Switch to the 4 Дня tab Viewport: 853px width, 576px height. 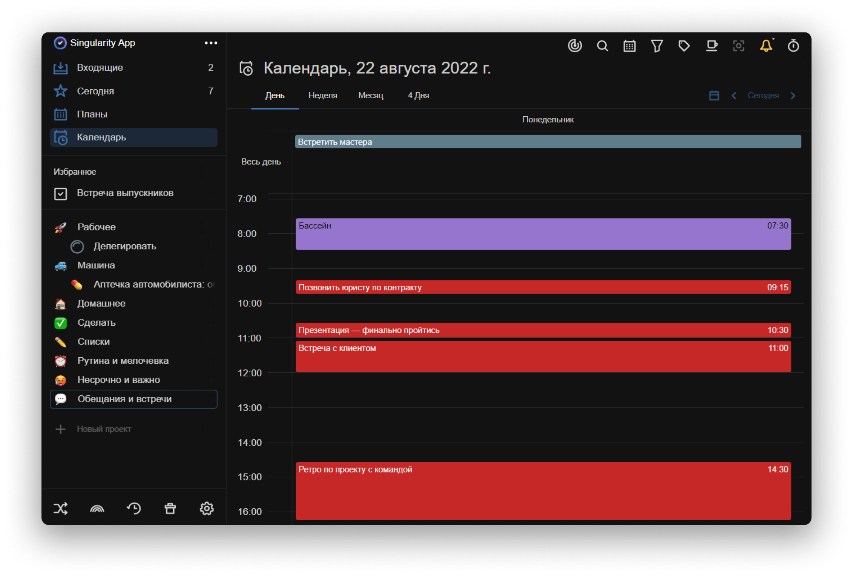pos(419,96)
